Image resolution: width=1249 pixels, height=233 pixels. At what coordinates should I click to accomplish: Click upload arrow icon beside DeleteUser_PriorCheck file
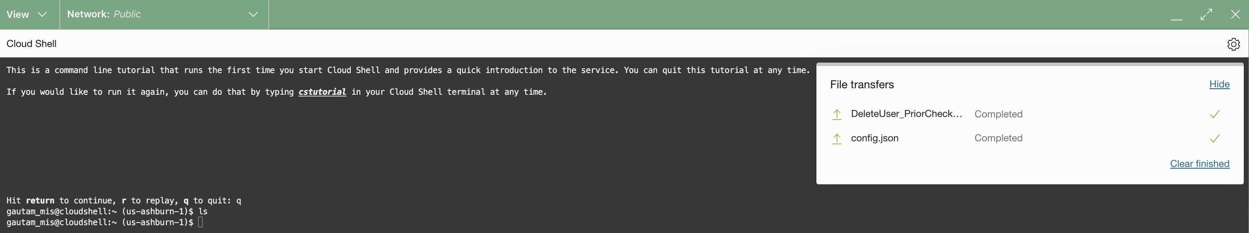coord(837,114)
